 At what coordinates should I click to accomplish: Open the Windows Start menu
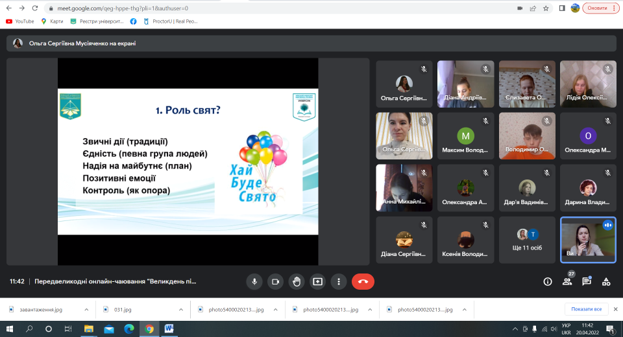point(10,329)
